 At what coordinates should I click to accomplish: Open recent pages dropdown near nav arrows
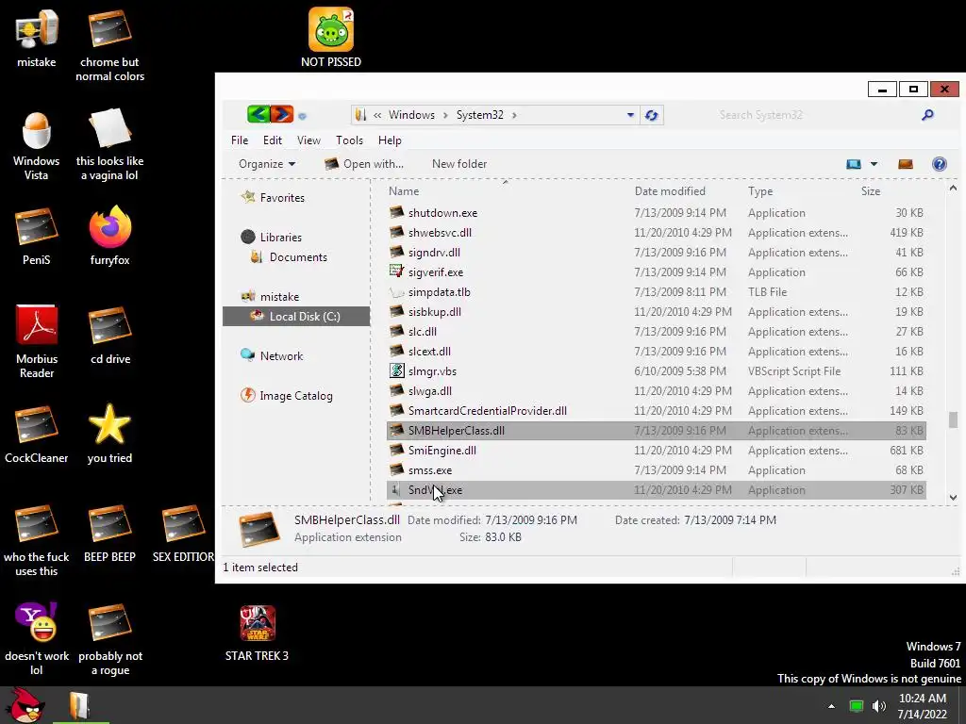(302, 115)
